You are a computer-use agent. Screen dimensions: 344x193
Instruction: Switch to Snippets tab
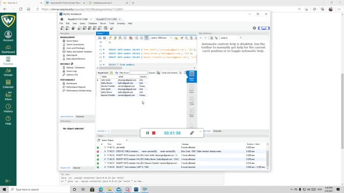[217, 131]
